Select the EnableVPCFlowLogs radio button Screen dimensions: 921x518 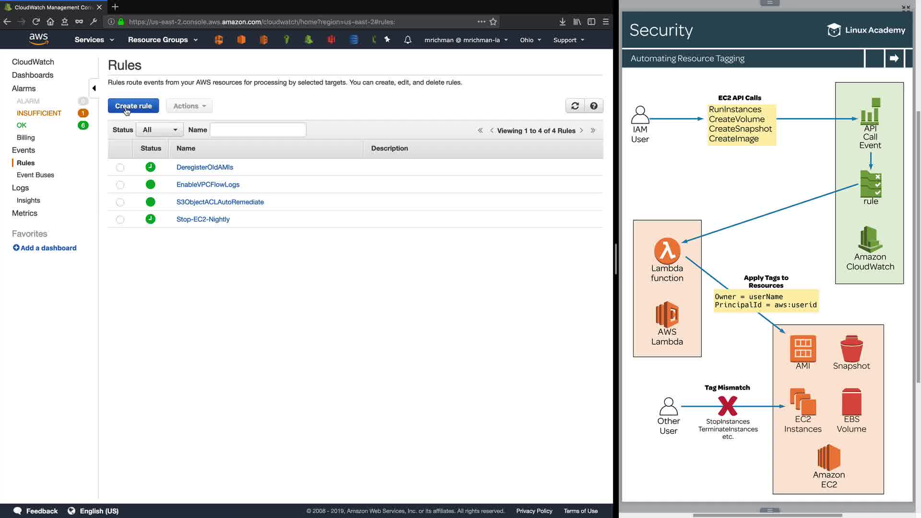click(120, 185)
